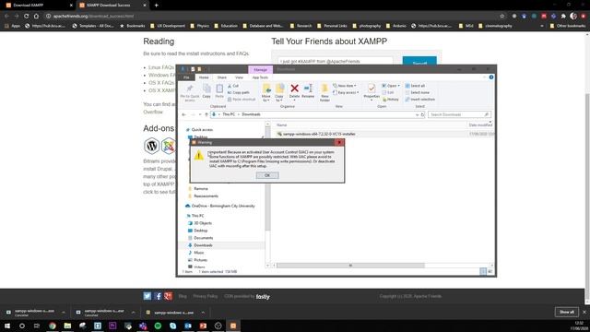Open the Windows Start menu
This screenshot has width=590, height=332.
coord(7,326)
